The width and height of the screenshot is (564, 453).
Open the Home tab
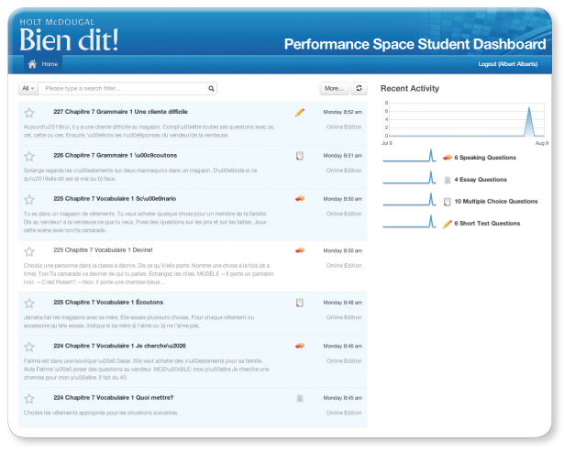tap(43, 64)
